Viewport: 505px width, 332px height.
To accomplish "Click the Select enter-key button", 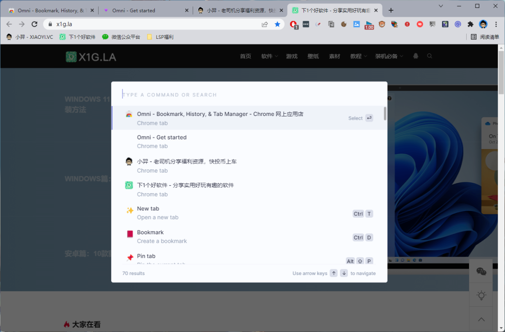I will (369, 118).
